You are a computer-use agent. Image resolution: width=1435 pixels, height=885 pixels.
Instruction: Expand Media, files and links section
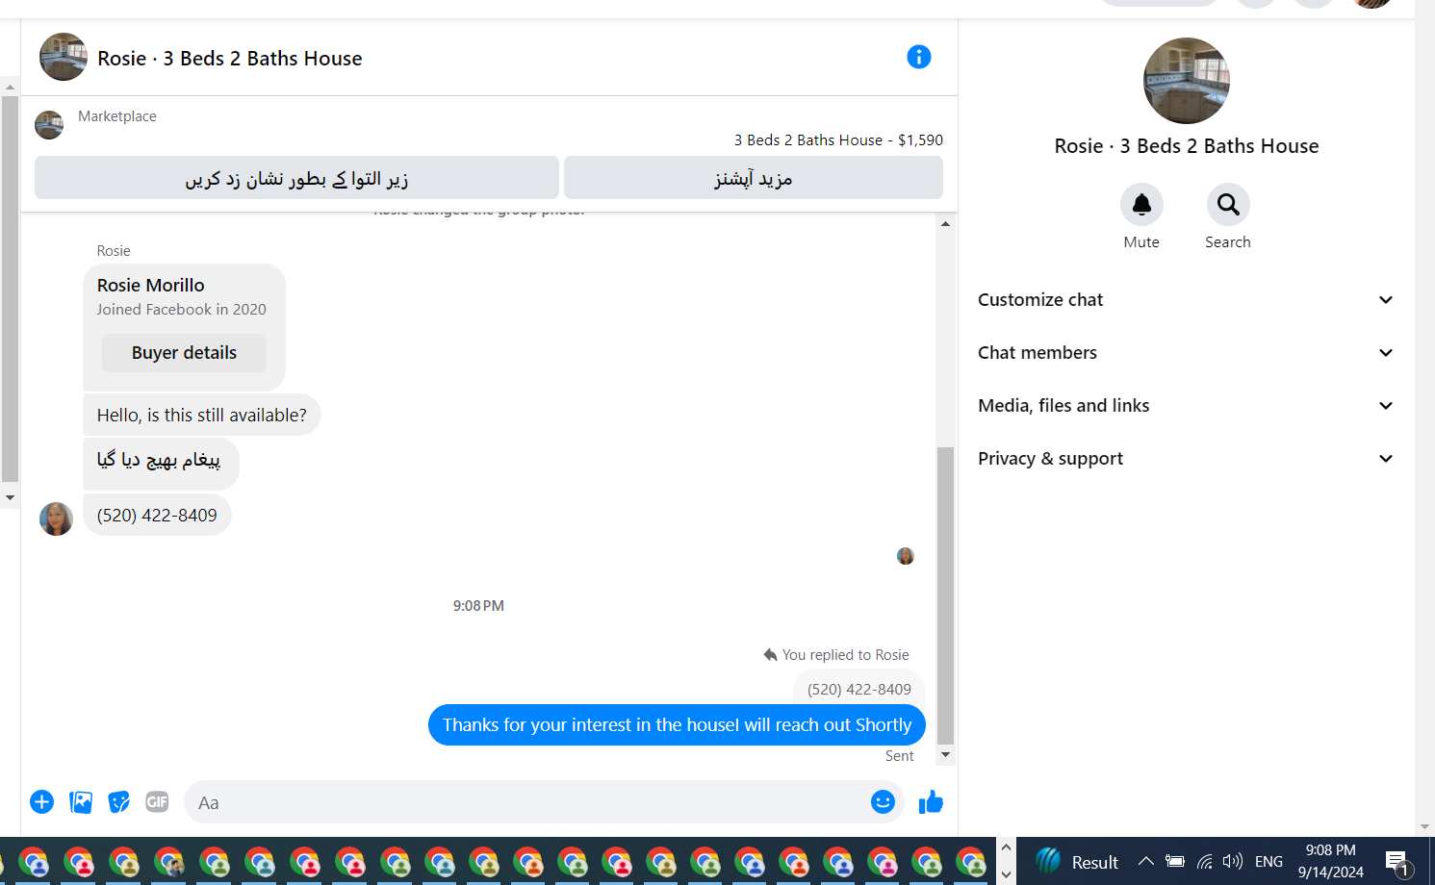coord(1186,406)
